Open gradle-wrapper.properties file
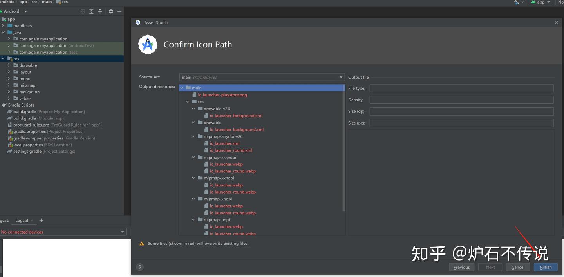This screenshot has height=277, width=564. (x=54, y=138)
